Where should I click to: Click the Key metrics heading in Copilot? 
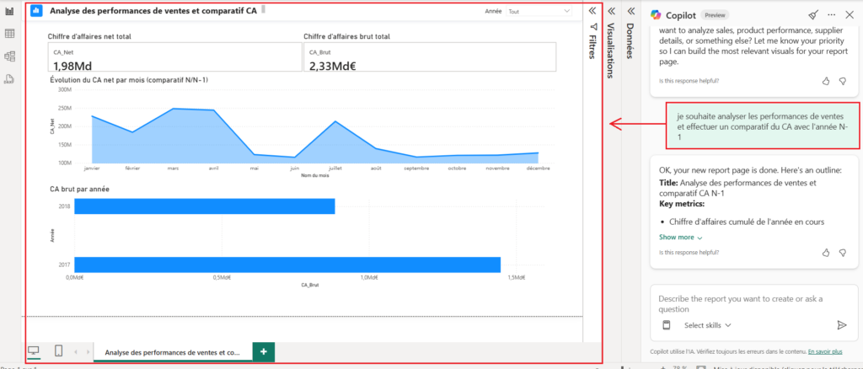[x=682, y=204]
